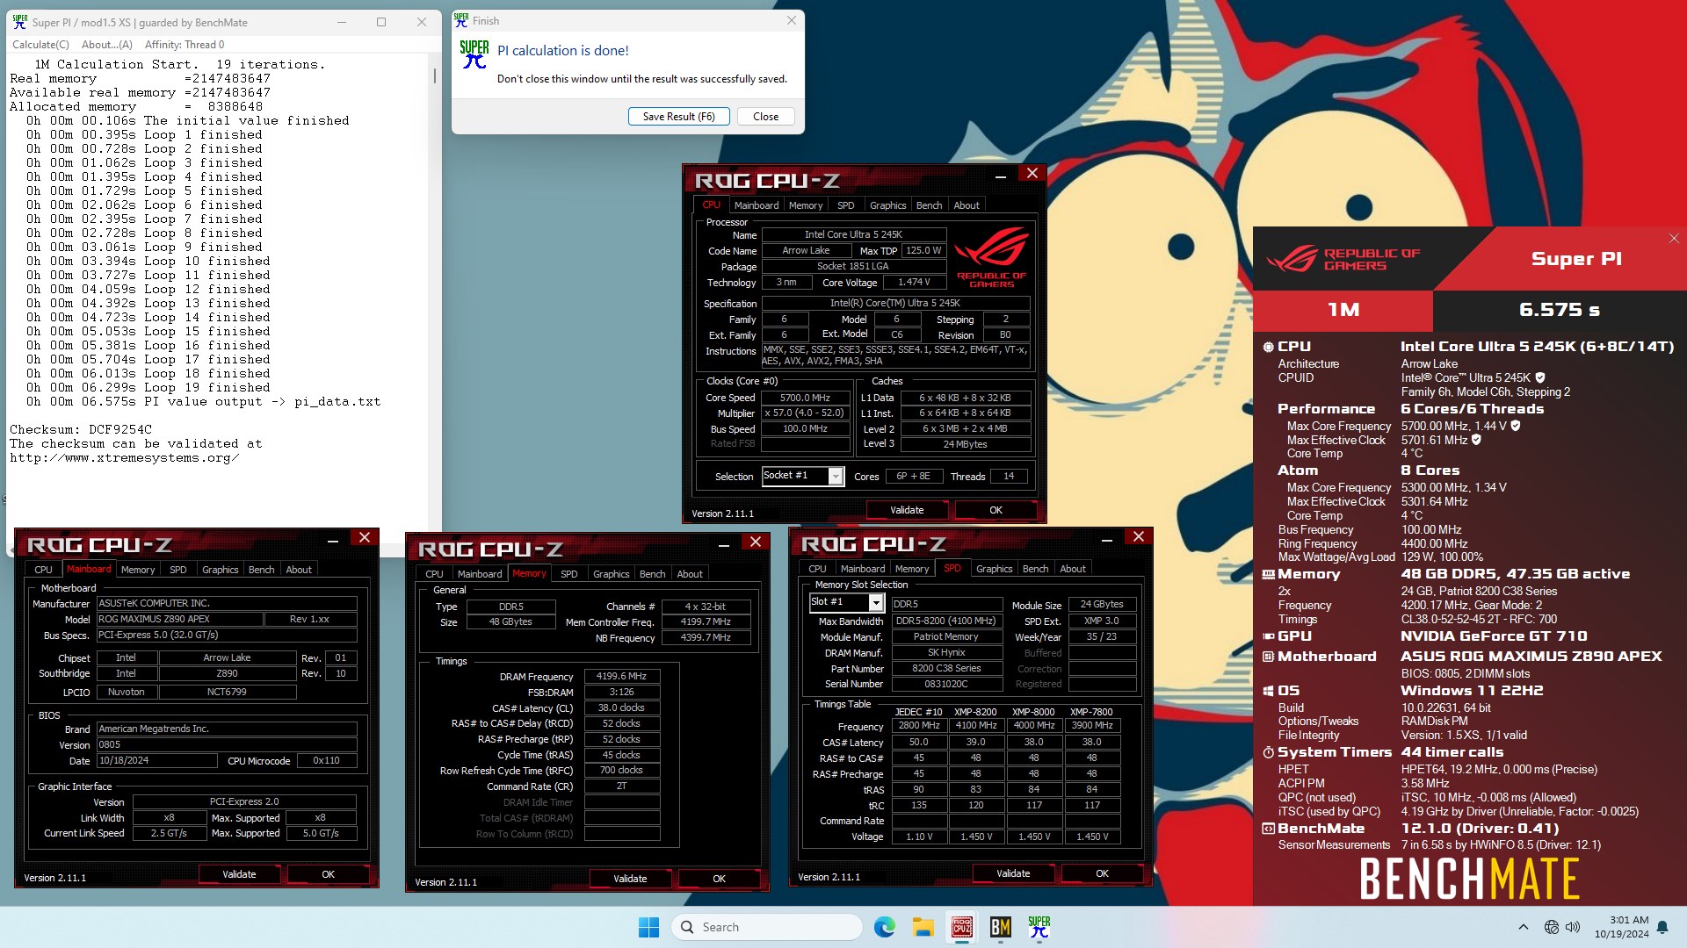This screenshot has height=948, width=1687.
Task: Click Super PI window title icon
Action: pyautogui.click(x=20, y=22)
